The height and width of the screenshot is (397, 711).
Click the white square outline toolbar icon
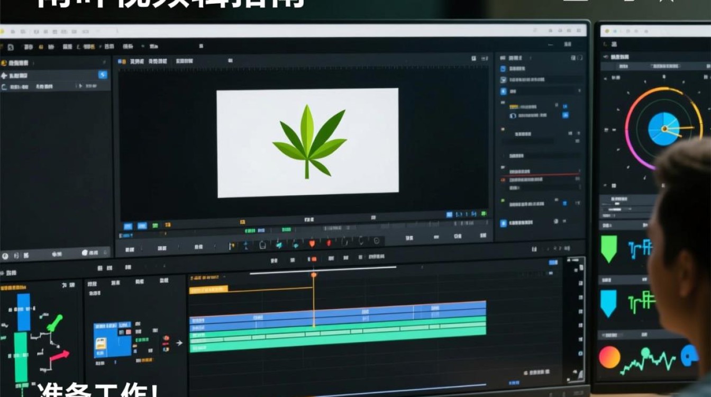tap(262, 245)
